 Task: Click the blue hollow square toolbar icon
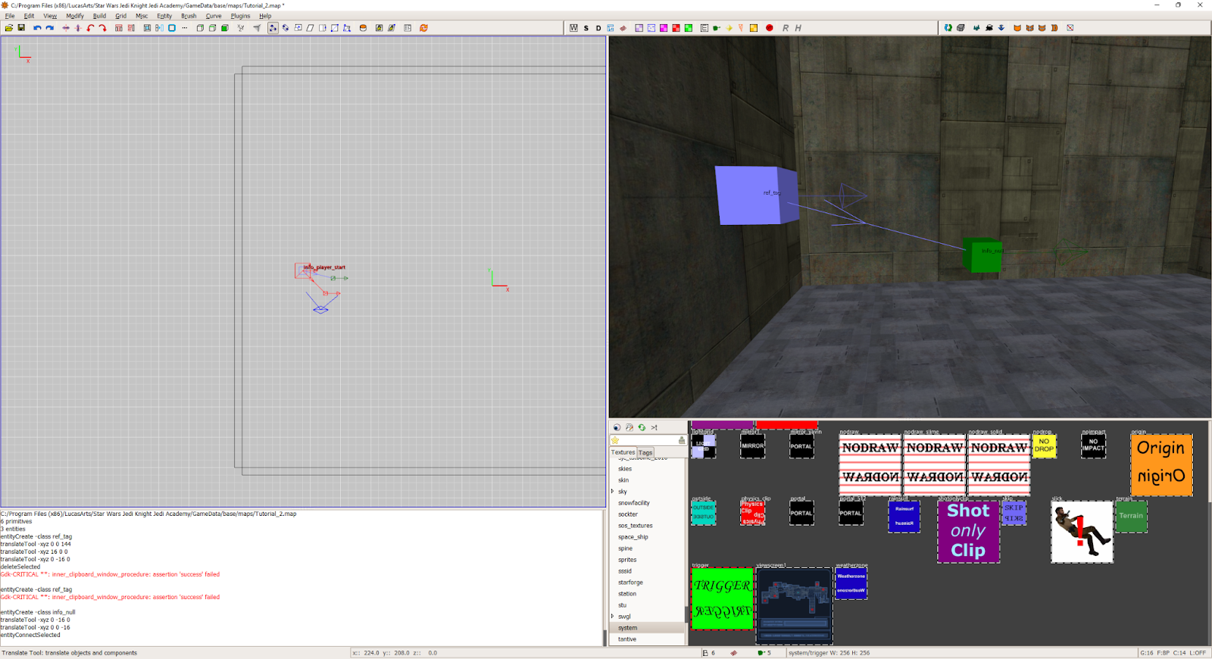tap(172, 28)
